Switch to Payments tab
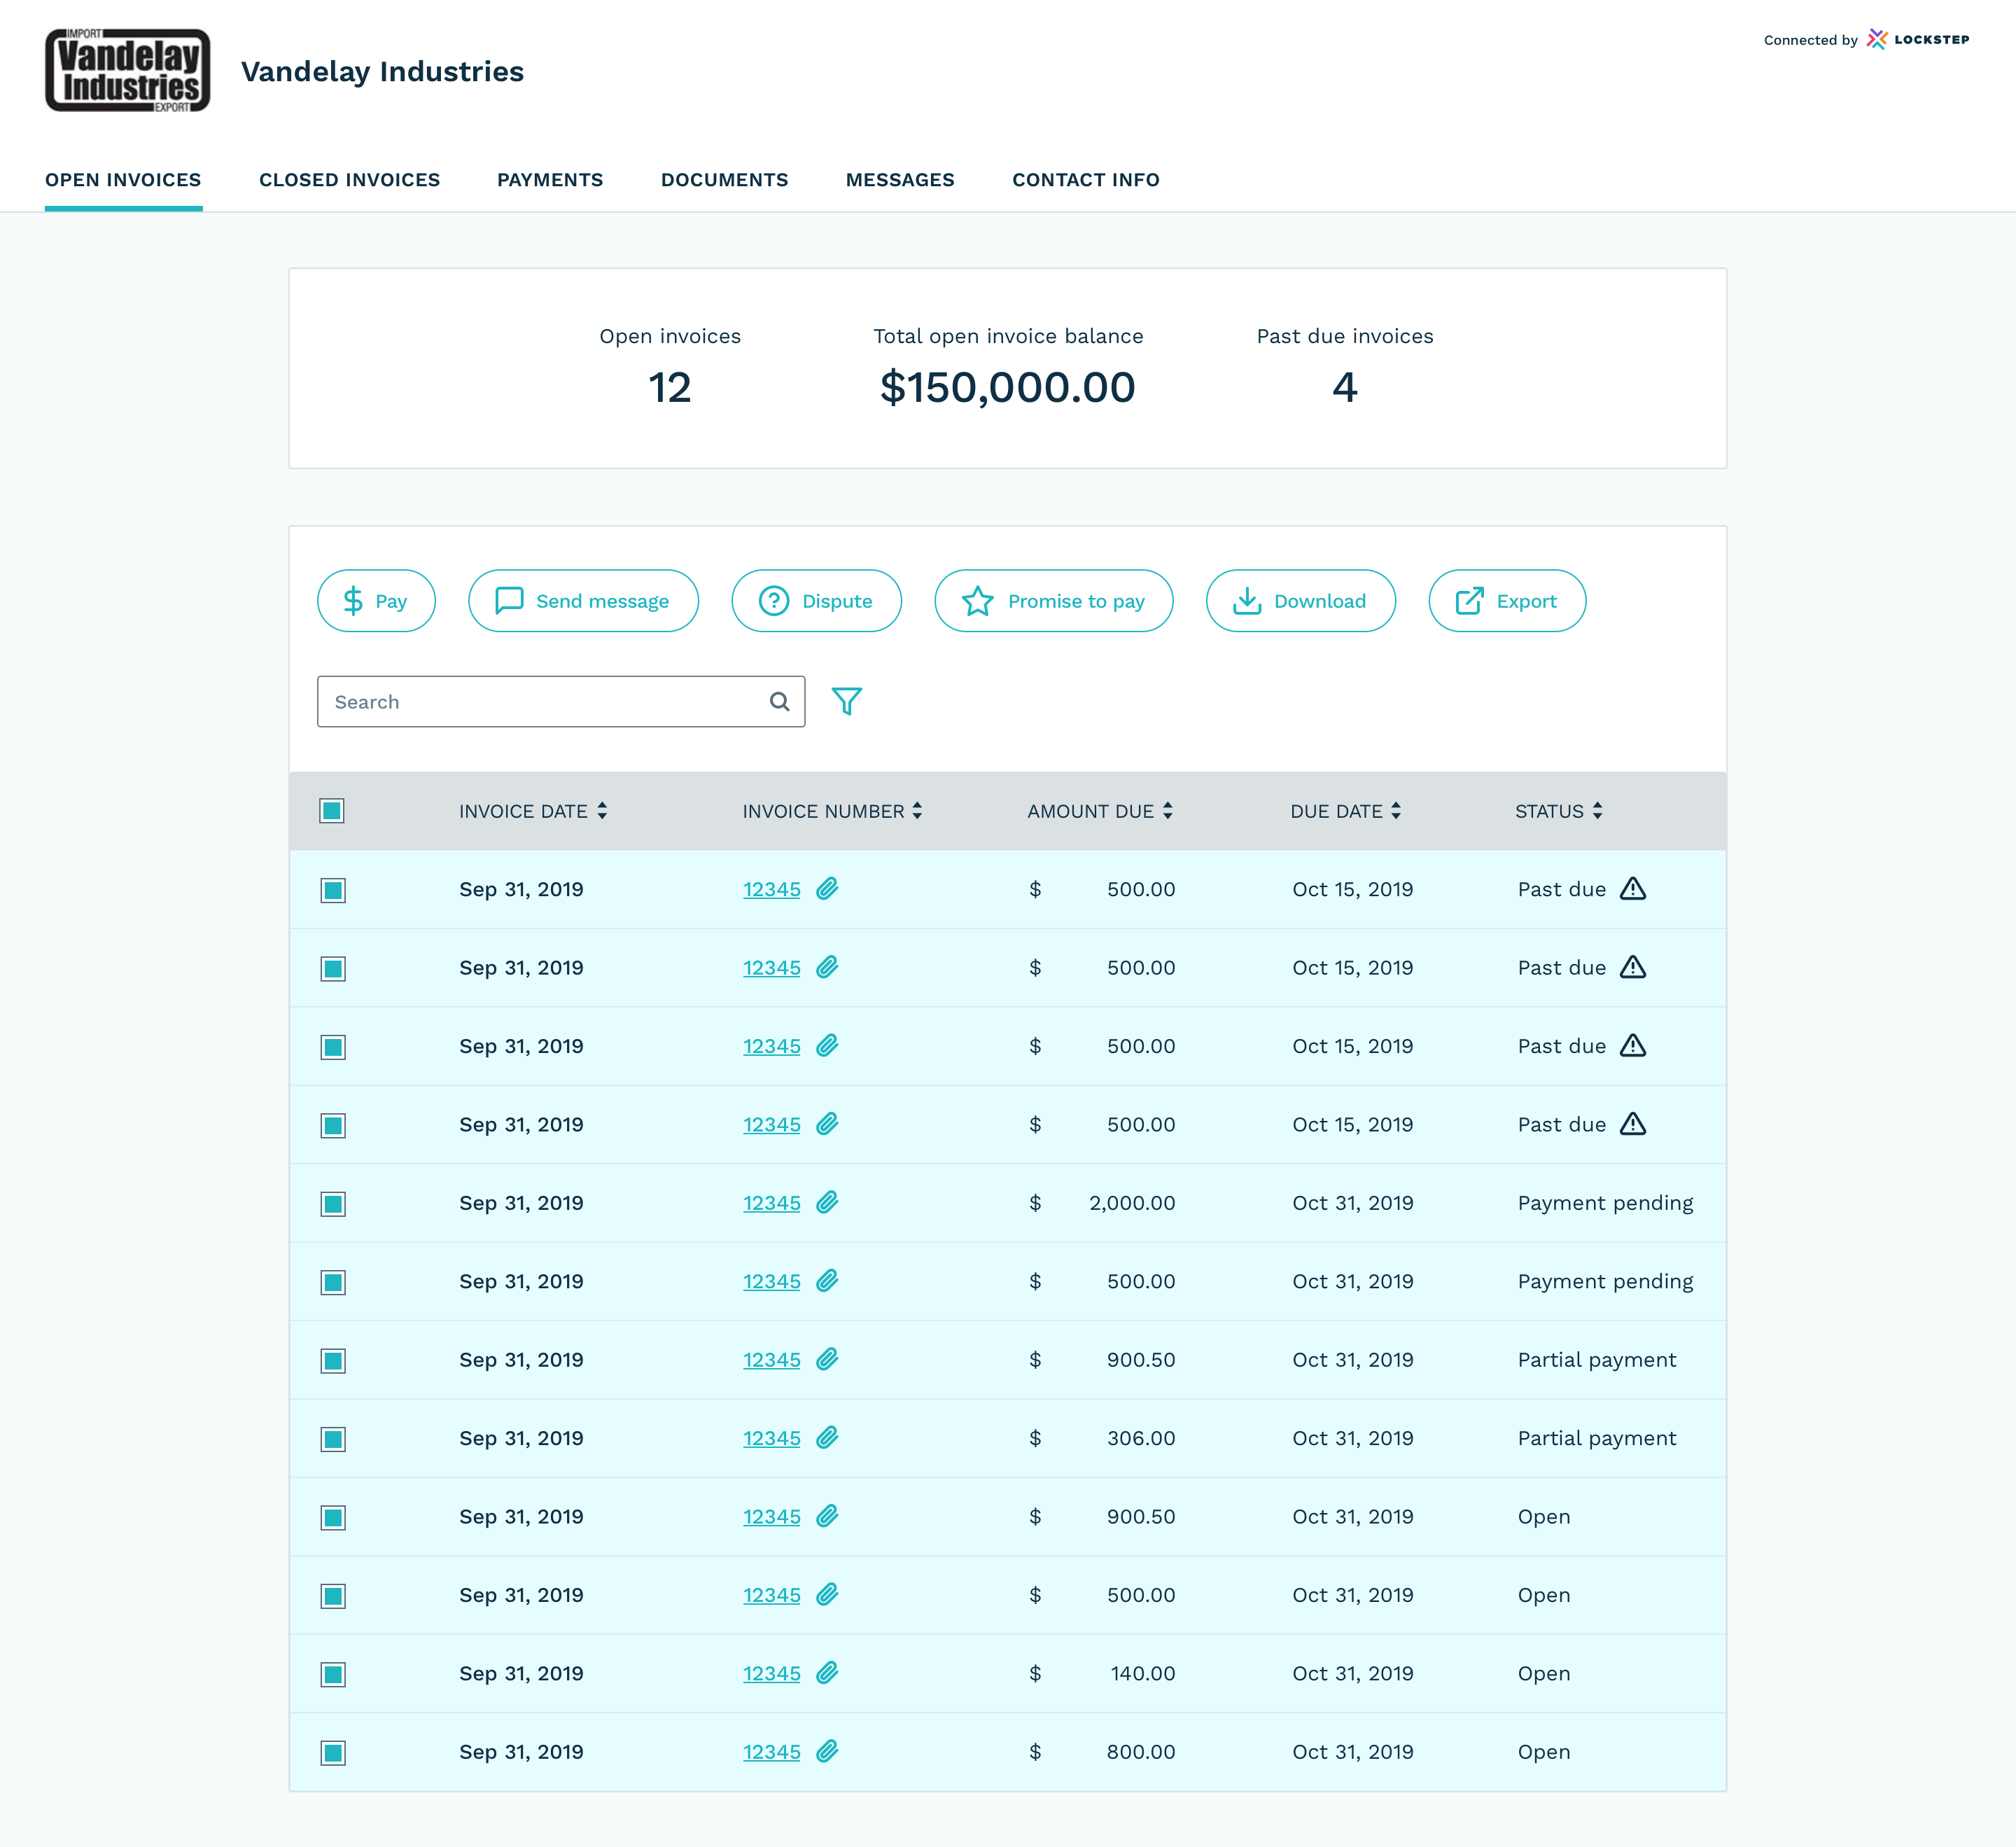This screenshot has height=1847, width=2016. (549, 179)
